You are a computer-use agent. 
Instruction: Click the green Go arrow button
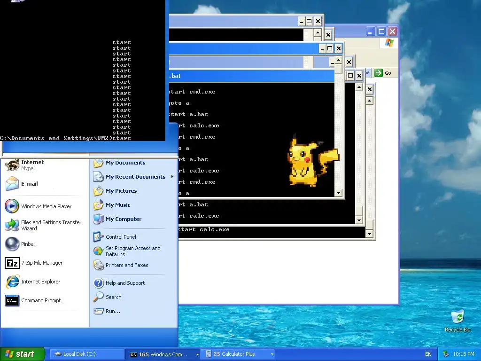(x=379, y=73)
